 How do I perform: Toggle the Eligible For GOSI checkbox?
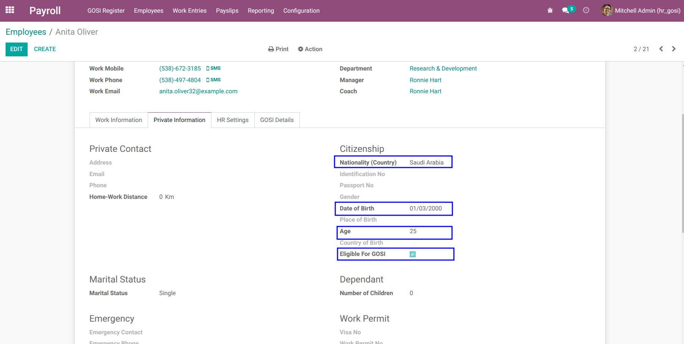point(412,254)
